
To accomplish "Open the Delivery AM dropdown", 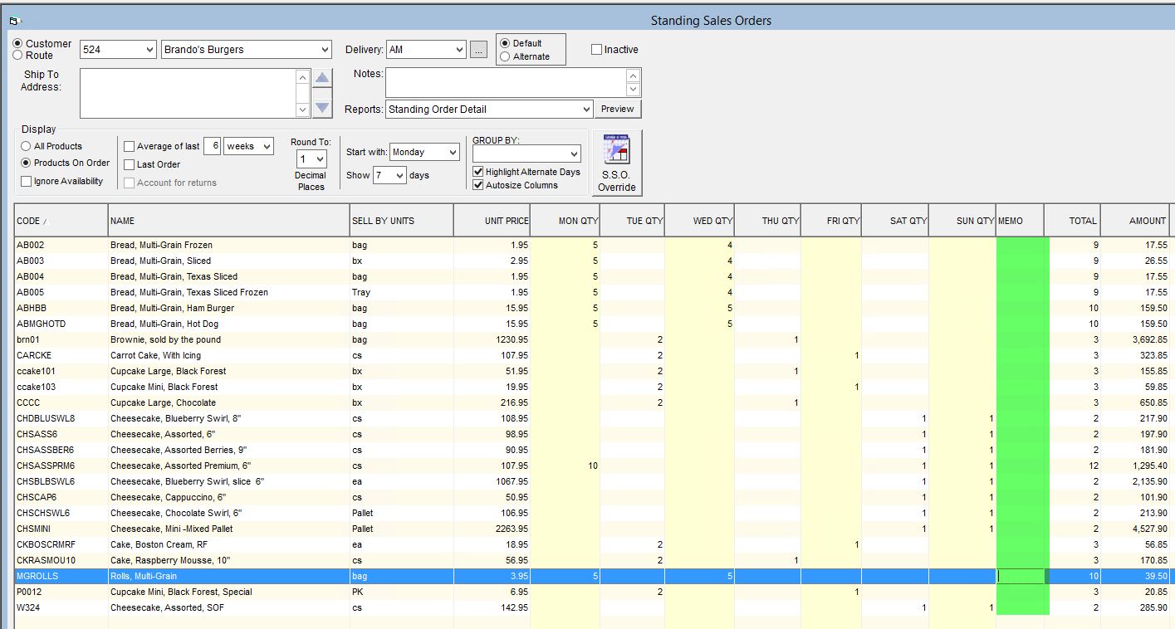I will pyautogui.click(x=459, y=50).
